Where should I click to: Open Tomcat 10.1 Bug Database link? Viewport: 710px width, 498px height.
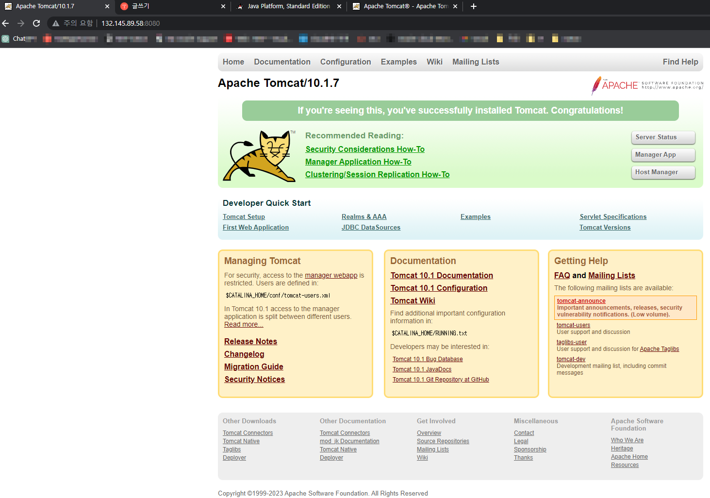[x=428, y=359]
